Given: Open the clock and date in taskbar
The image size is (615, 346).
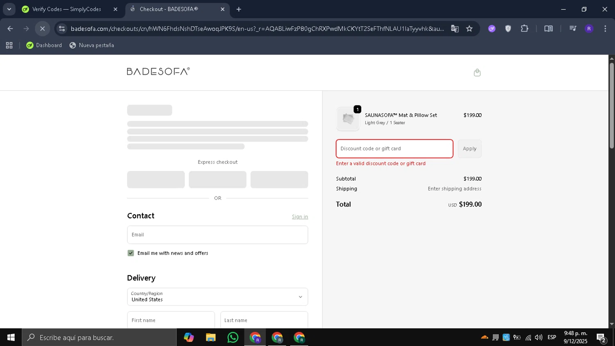Looking at the screenshot, I should click(575, 337).
